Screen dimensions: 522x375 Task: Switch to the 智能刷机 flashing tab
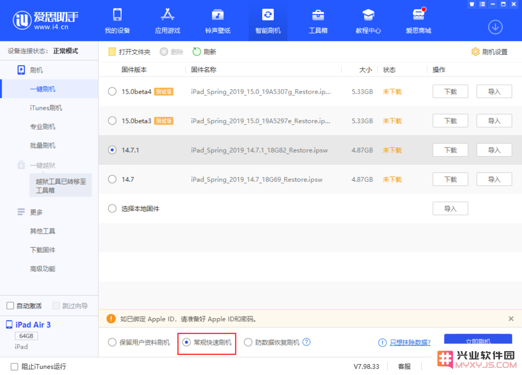[268, 21]
